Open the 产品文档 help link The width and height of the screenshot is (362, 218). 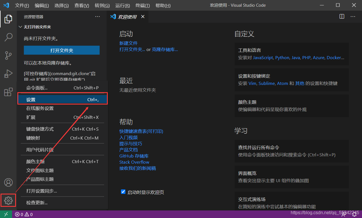(x=129, y=150)
